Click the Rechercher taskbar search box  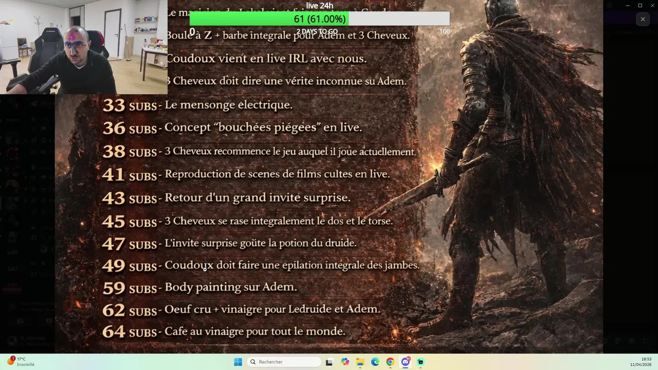tap(284, 362)
